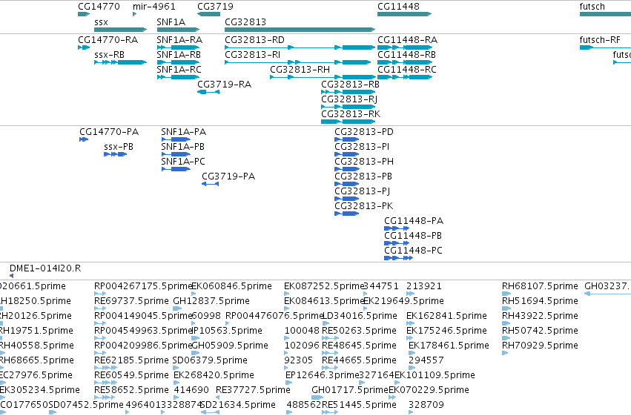Click the CG3719-PA protein label
This screenshot has height=416, width=631.
[x=228, y=176]
